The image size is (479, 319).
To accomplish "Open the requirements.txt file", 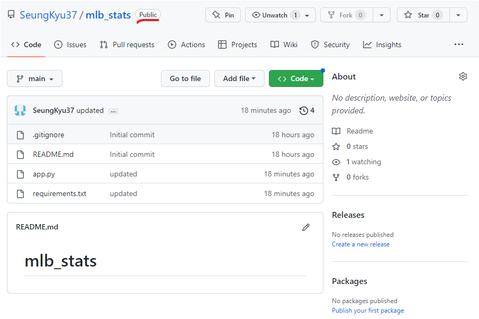I will (60, 193).
